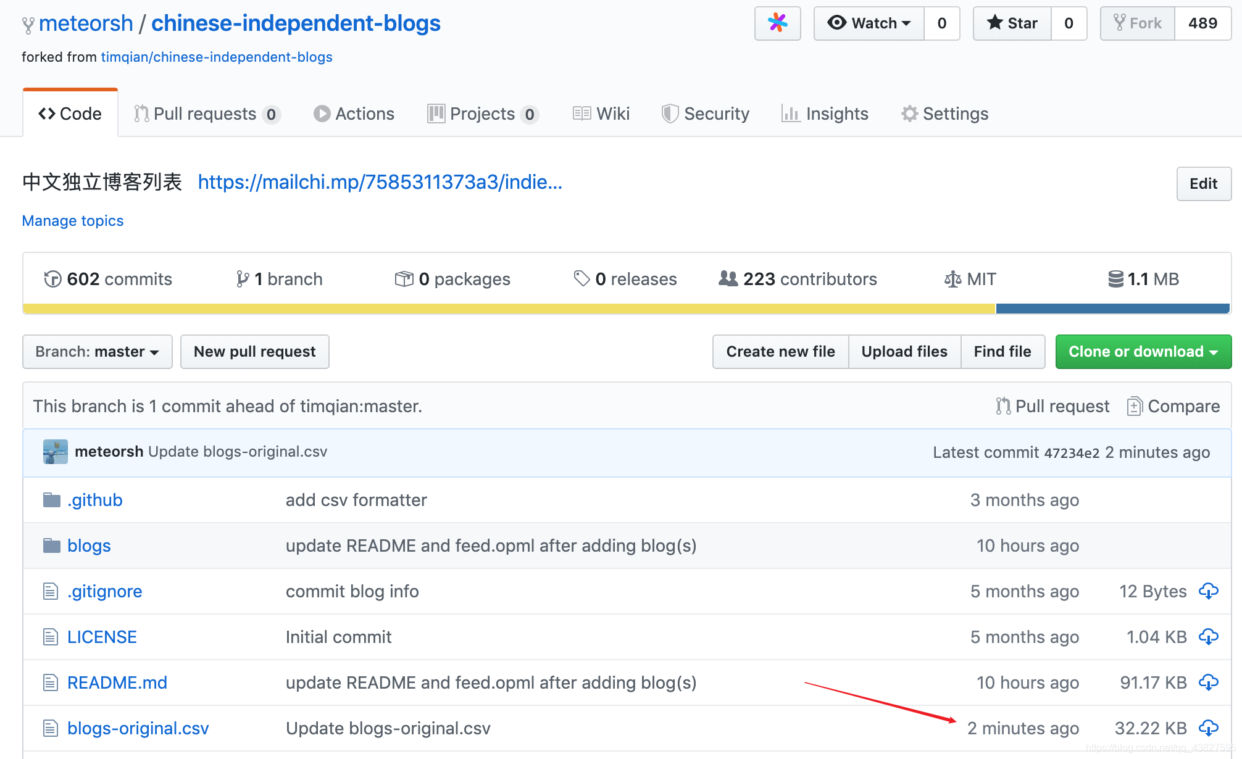The height and width of the screenshot is (759, 1242).
Task: Click the 0 releases link
Action: pos(625,279)
